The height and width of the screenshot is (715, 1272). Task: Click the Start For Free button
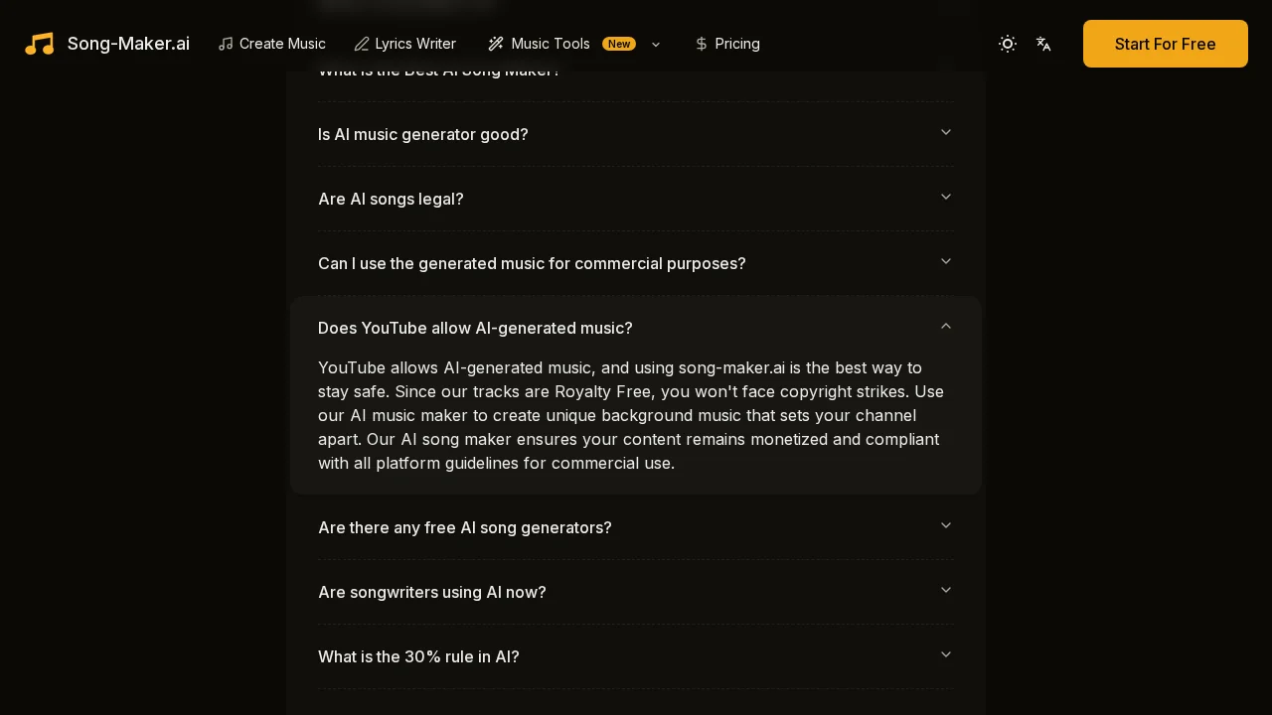tap(1165, 44)
